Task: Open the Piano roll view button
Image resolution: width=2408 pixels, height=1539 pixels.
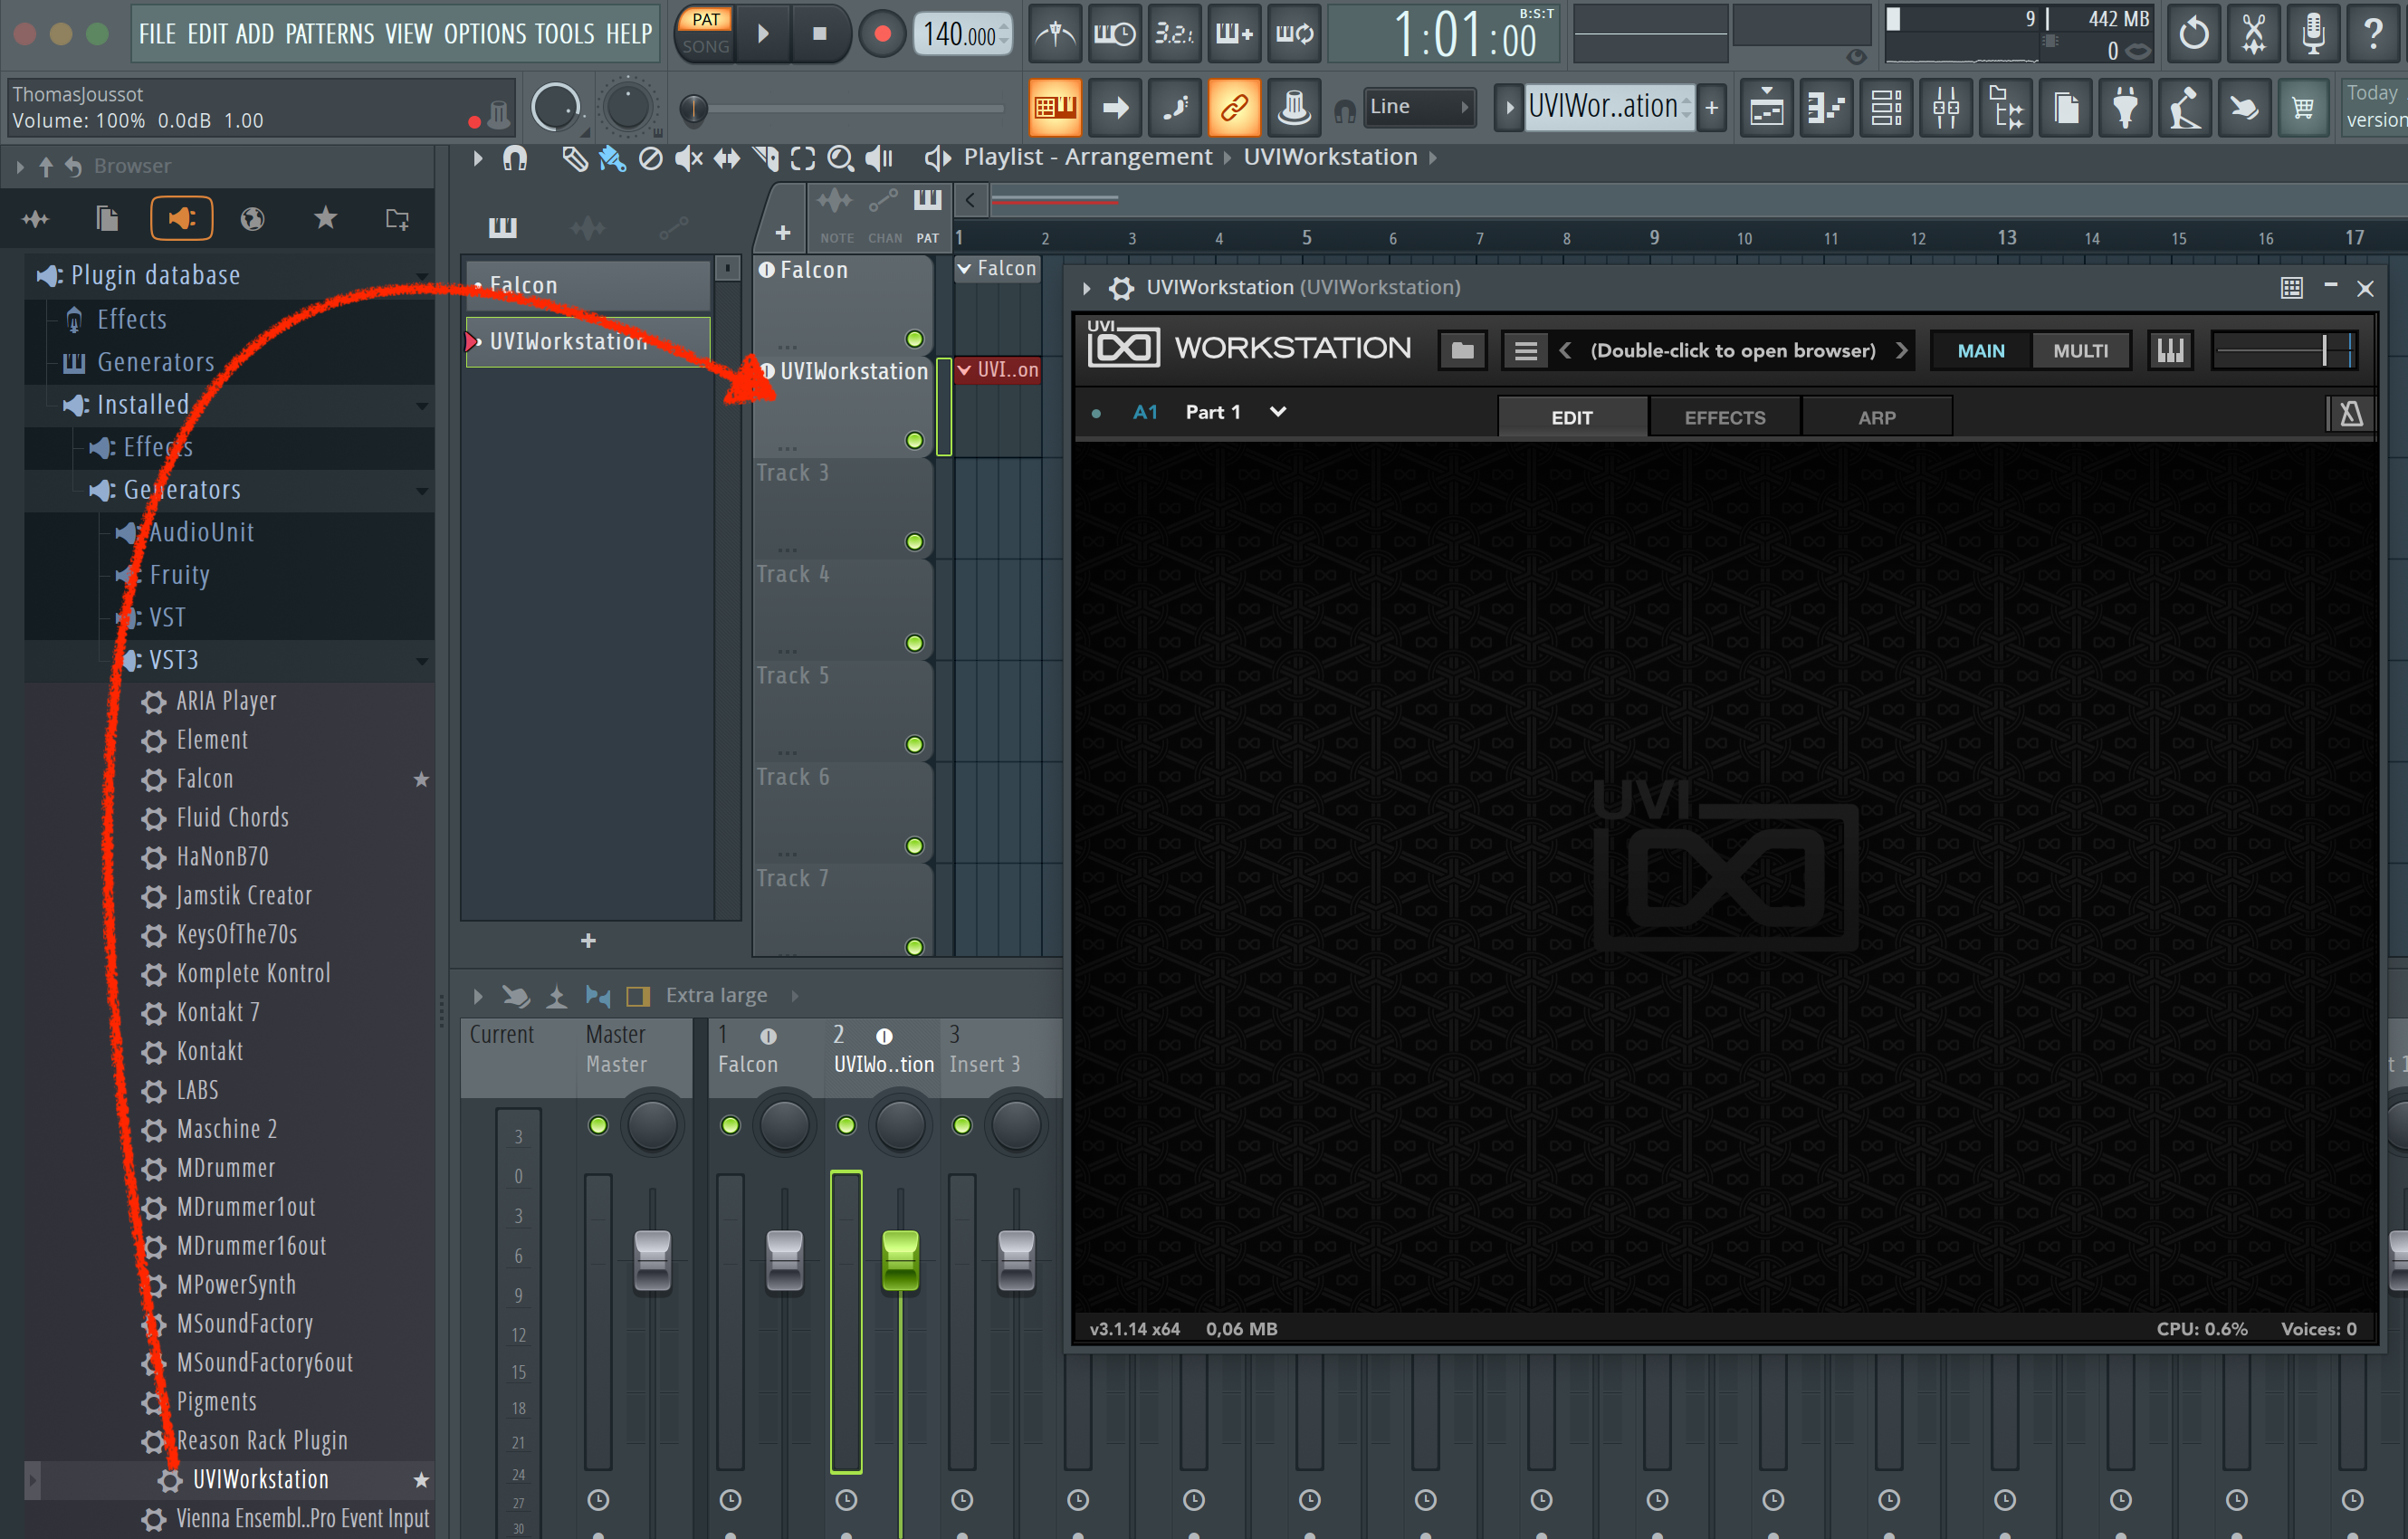Action: pyautogui.click(x=1826, y=107)
